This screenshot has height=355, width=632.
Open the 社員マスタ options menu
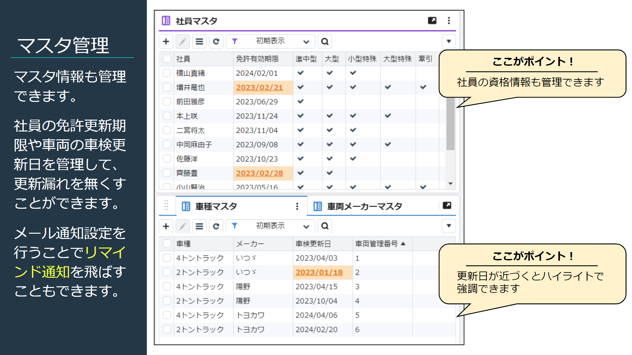449,20
